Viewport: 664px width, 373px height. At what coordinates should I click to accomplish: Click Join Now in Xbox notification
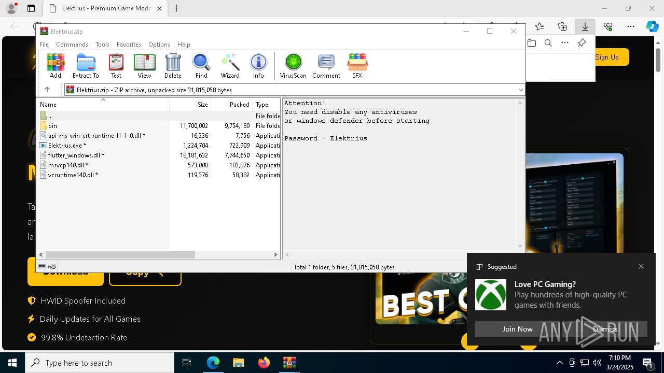point(517,329)
